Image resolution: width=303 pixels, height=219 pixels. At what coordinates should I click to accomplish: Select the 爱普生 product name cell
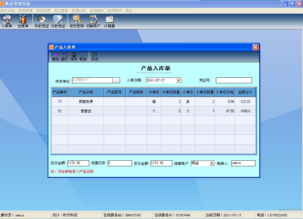point(86,111)
